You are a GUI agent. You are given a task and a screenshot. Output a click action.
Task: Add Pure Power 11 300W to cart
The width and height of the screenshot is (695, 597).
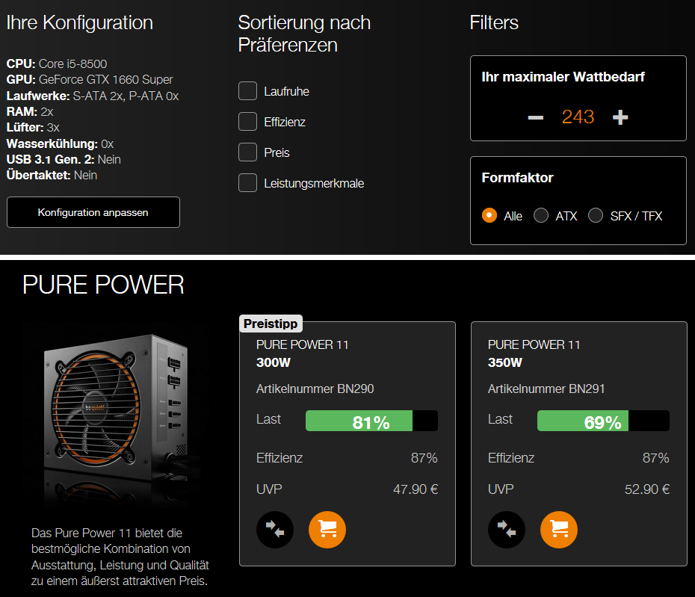click(327, 530)
